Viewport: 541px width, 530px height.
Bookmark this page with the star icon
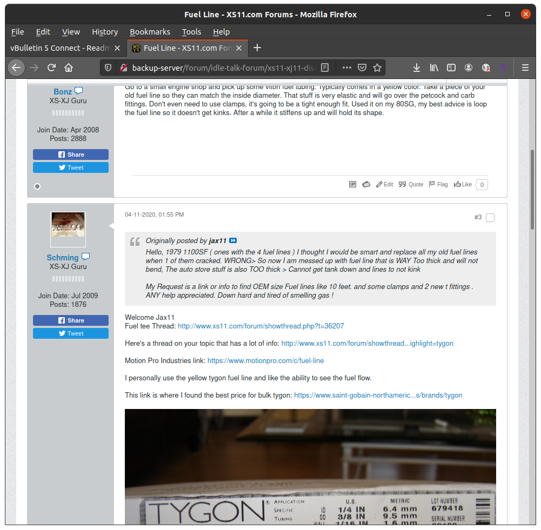pos(377,68)
